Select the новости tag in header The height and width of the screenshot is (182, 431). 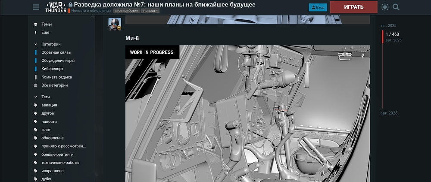tap(150, 11)
